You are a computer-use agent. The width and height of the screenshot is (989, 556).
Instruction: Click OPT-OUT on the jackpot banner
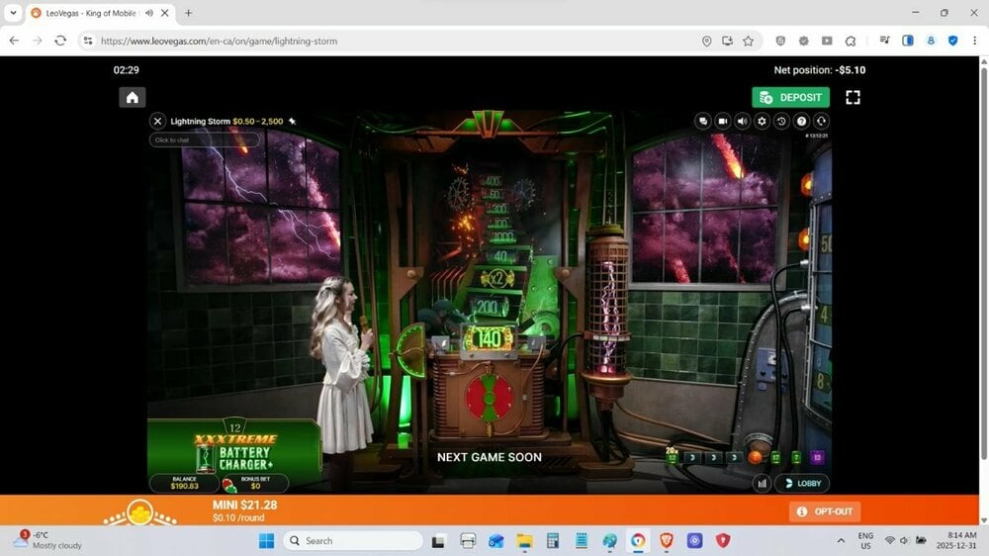click(825, 511)
